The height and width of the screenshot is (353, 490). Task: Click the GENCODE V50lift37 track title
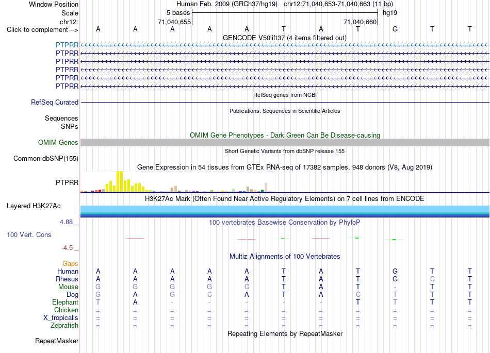tap(285, 38)
